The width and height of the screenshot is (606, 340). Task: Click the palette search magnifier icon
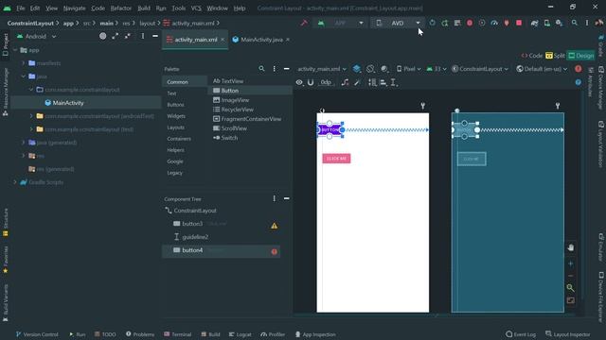(x=261, y=69)
